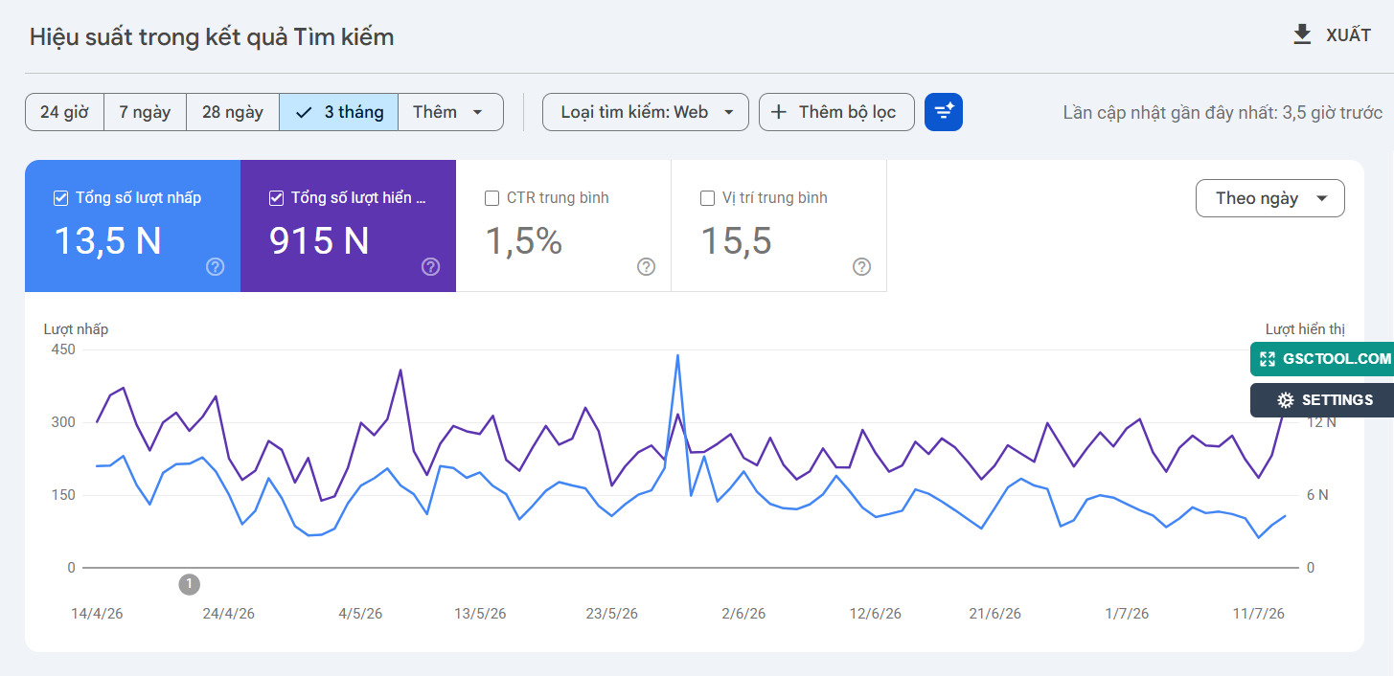Enable Vị trí trung bình checkbox
This screenshot has width=1394, height=676.
tap(708, 198)
